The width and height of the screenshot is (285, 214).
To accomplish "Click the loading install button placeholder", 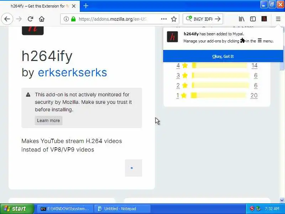I will point(133,168).
